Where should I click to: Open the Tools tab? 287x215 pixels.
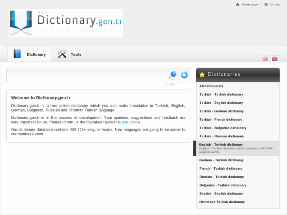[x=69, y=54]
